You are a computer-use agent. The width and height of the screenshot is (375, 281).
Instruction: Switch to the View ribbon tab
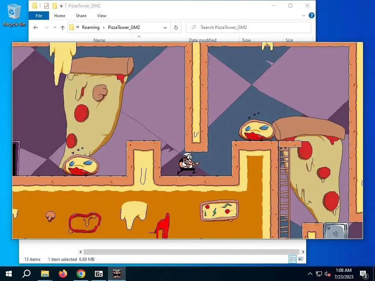tap(102, 16)
